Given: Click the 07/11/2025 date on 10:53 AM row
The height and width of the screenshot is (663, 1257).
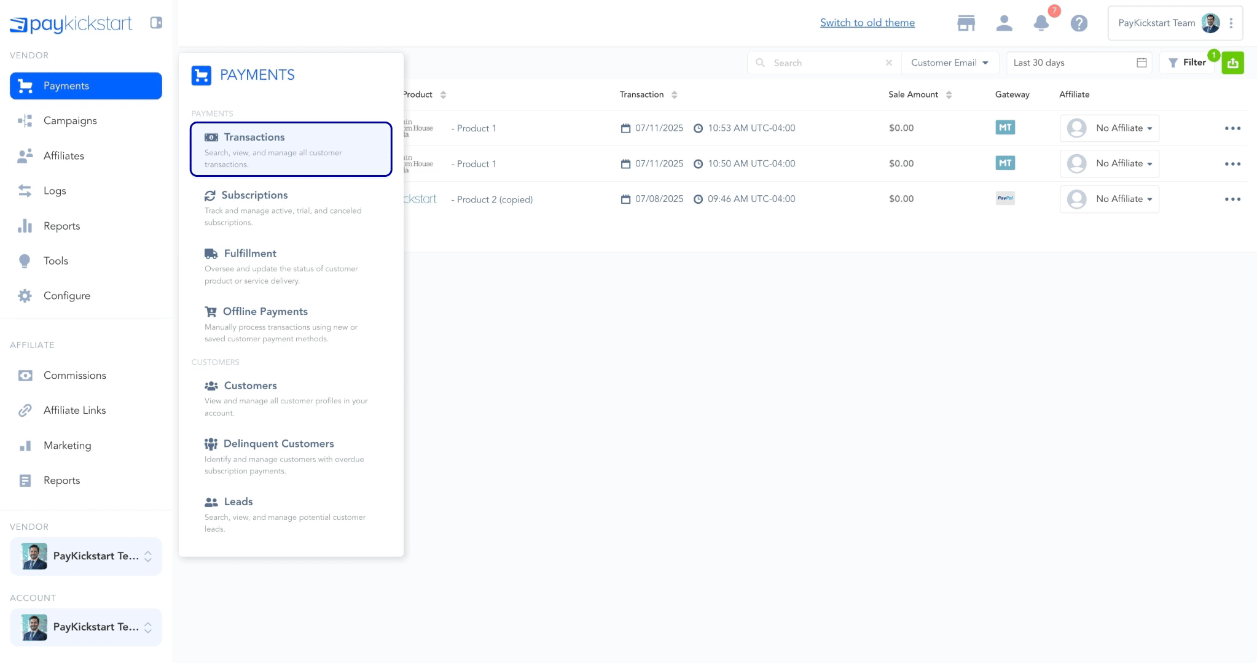Looking at the screenshot, I should point(659,128).
